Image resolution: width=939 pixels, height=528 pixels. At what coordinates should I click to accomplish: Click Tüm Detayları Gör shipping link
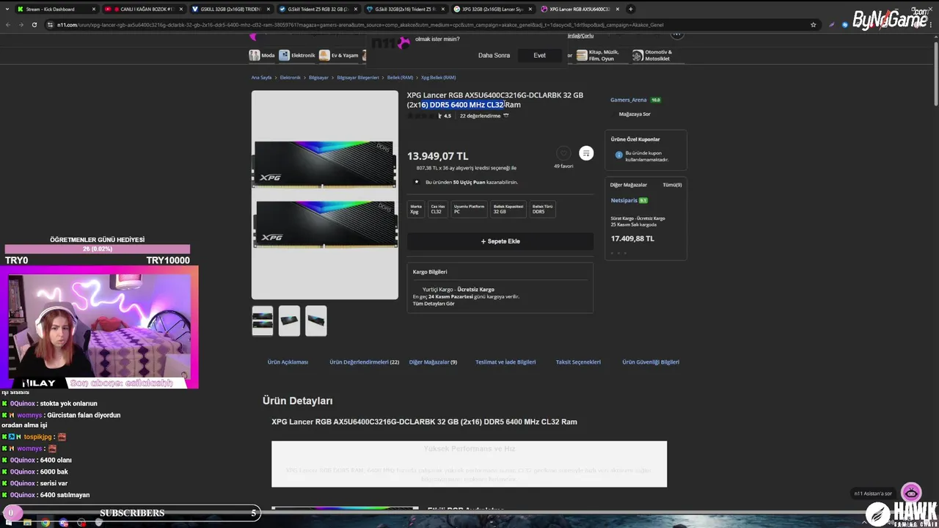pyautogui.click(x=434, y=304)
